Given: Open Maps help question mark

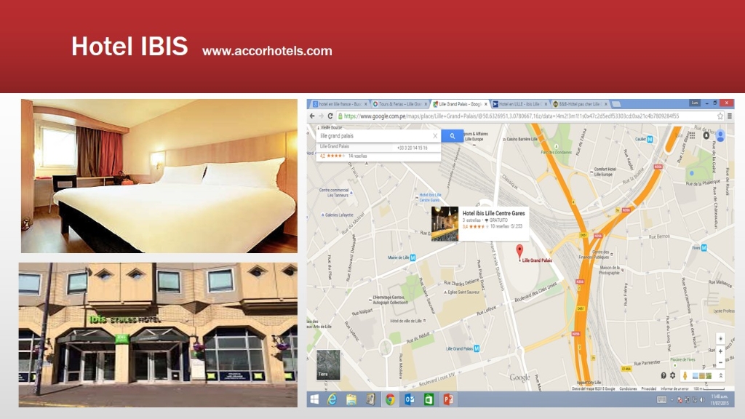Looking at the screenshot, I should 664,375.
